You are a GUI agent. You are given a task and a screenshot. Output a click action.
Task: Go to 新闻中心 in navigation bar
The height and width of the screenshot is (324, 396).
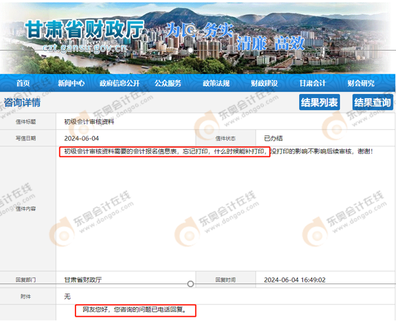point(71,83)
